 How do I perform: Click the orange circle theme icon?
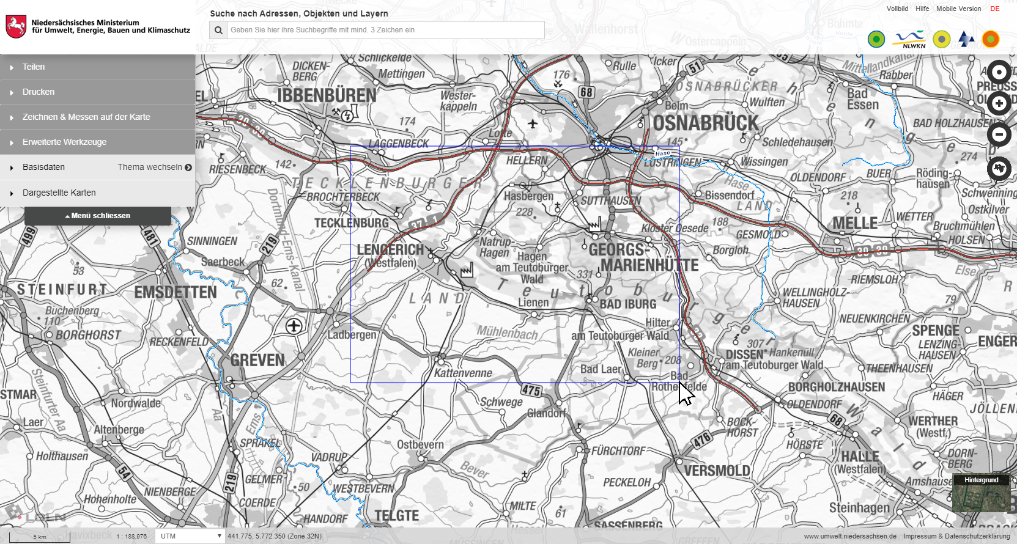click(x=991, y=39)
